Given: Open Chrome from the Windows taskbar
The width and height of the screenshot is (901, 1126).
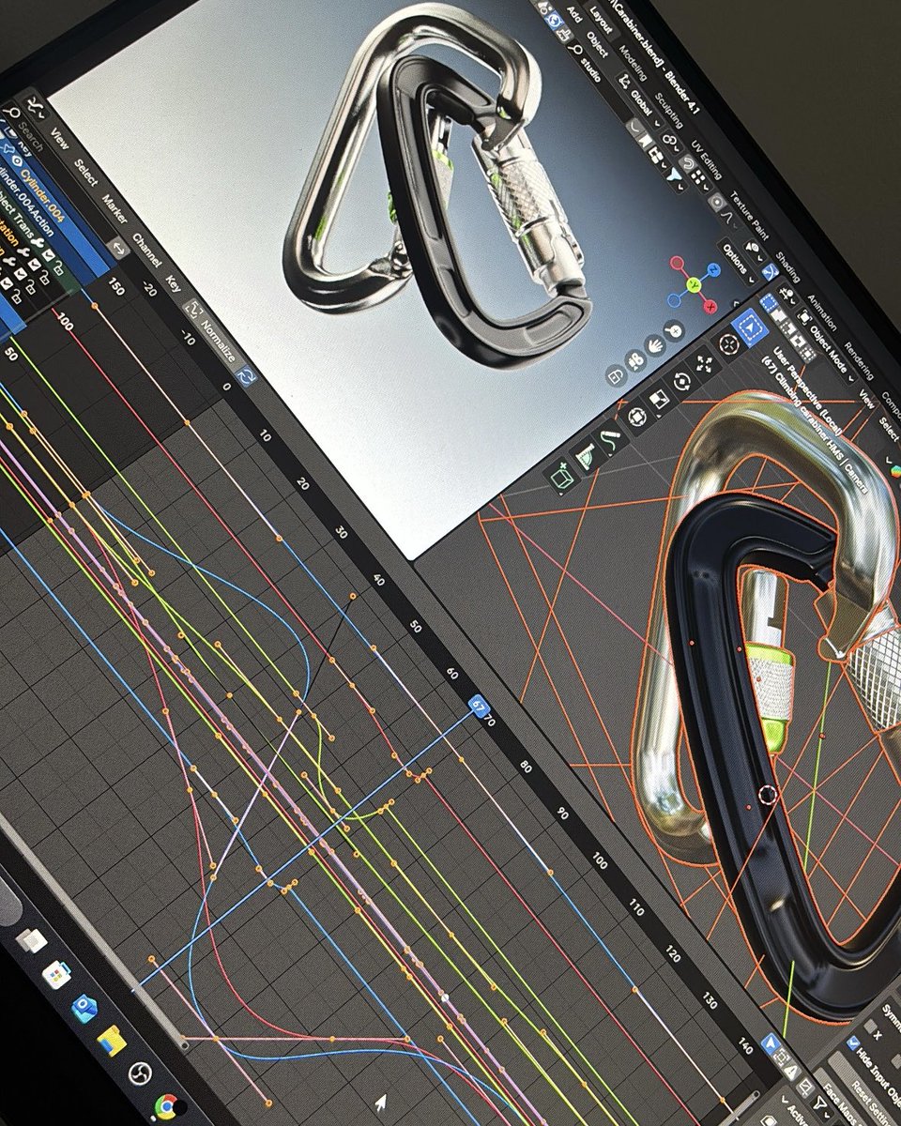Looking at the screenshot, I should tap(166, 1107).
